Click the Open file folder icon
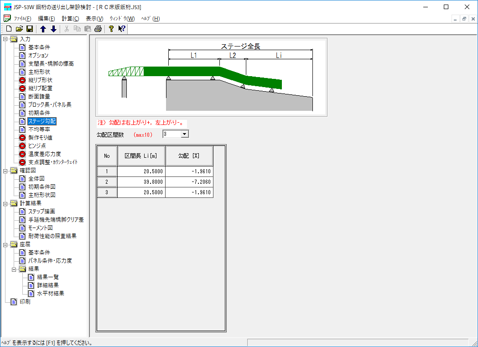The image size is (478, 347). (x=19, y=29)
